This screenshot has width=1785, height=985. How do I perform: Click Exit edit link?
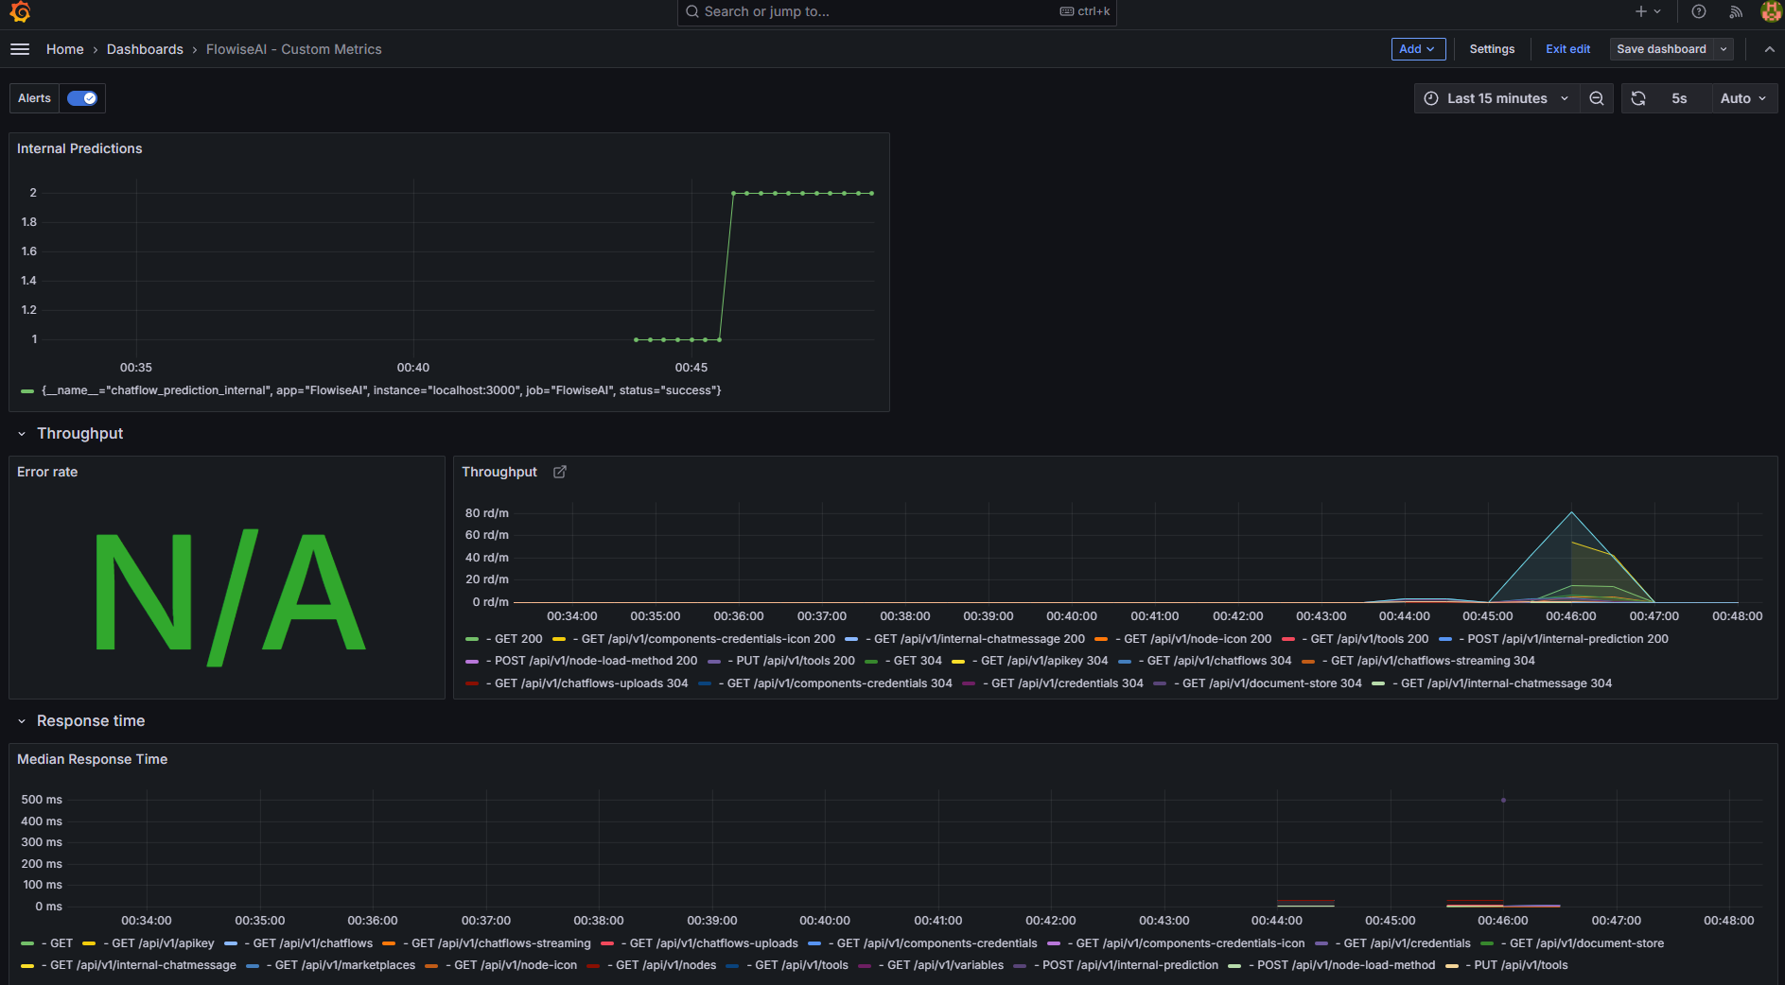point(1567,49)
